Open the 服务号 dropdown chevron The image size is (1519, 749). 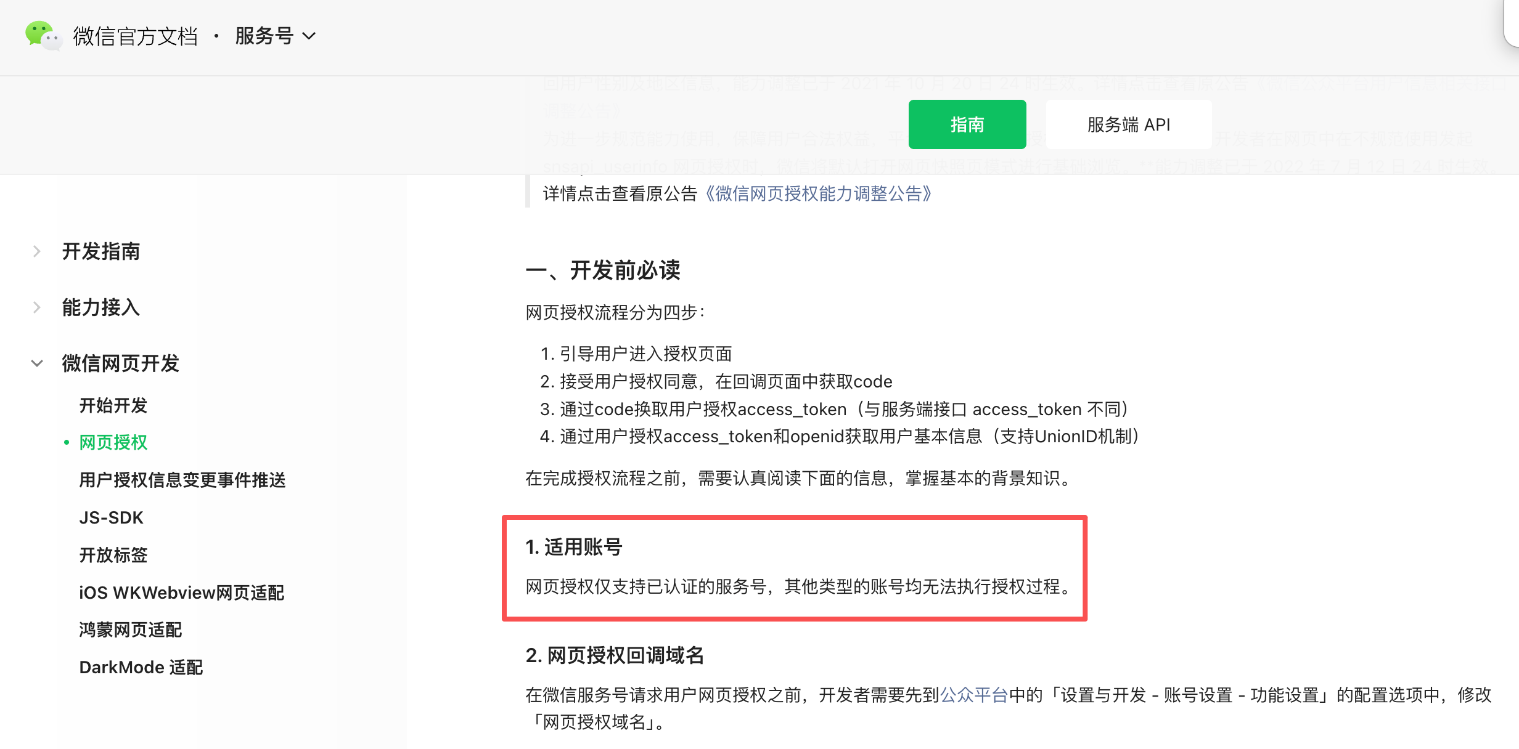[x=309, y=36]
